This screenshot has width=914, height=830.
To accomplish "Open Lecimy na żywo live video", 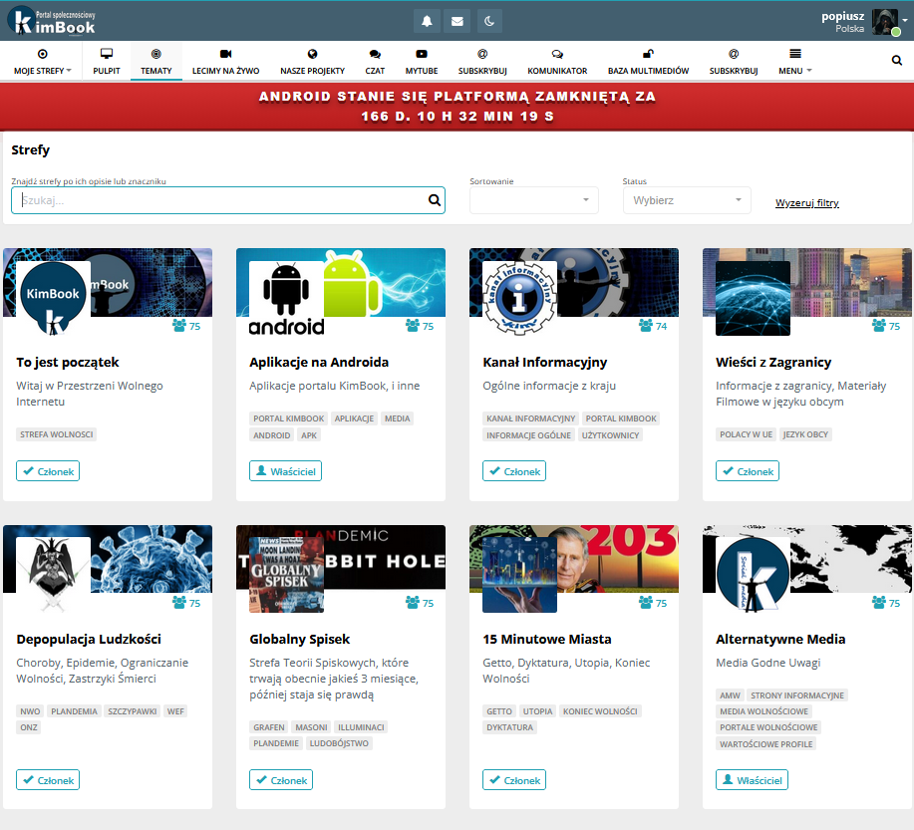I will coord(226,61).
